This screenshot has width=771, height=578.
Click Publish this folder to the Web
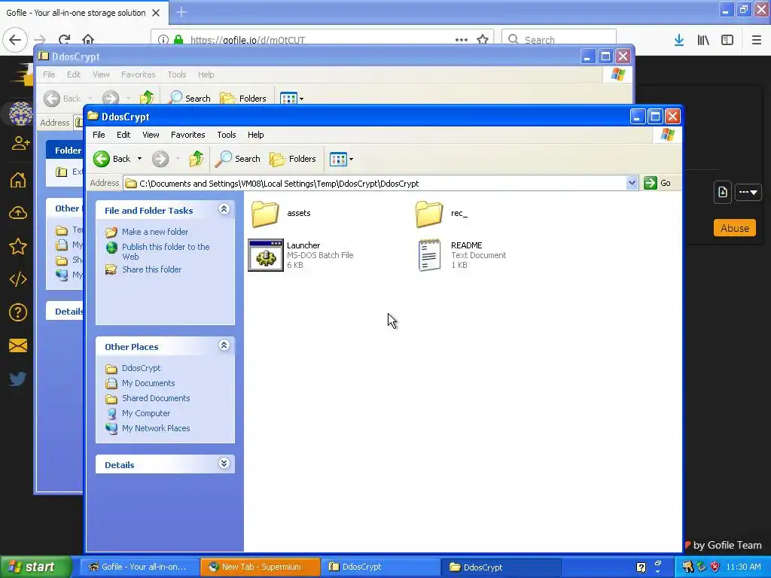[166, 251]
